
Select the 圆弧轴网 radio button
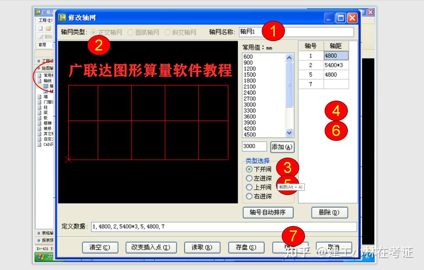click(131, 32)
